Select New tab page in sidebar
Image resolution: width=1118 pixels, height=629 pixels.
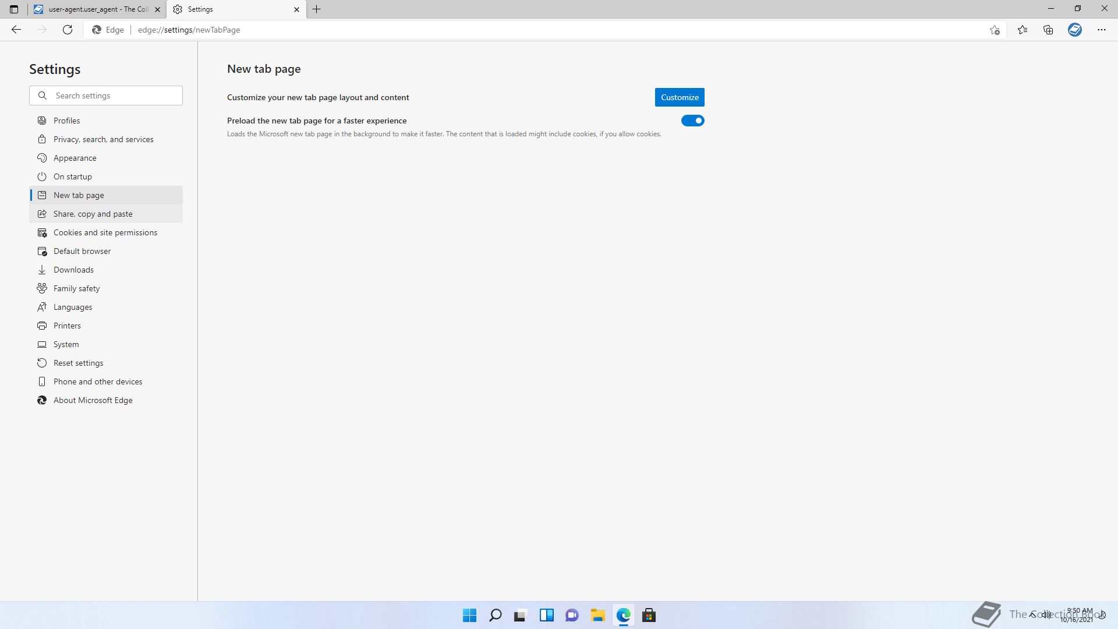pyautogui.click(x=106, y=195)
